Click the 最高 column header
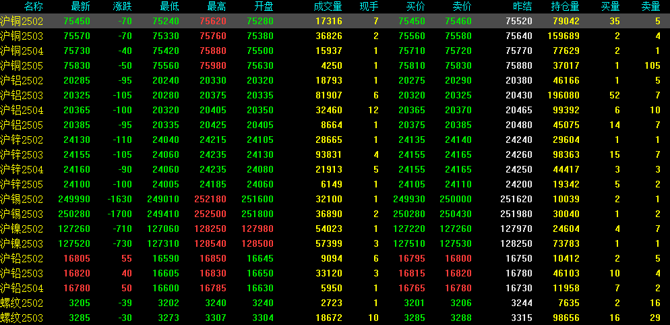This screenshot has height=325, width=670. pos(216,7)
